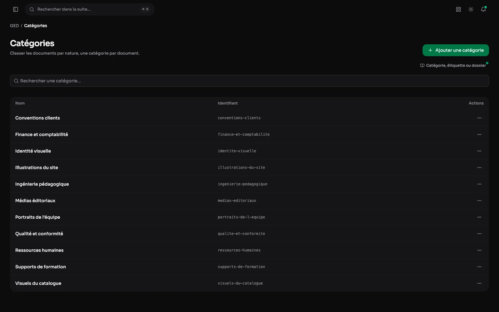Select the Illustrations du site name

(36, 168)
